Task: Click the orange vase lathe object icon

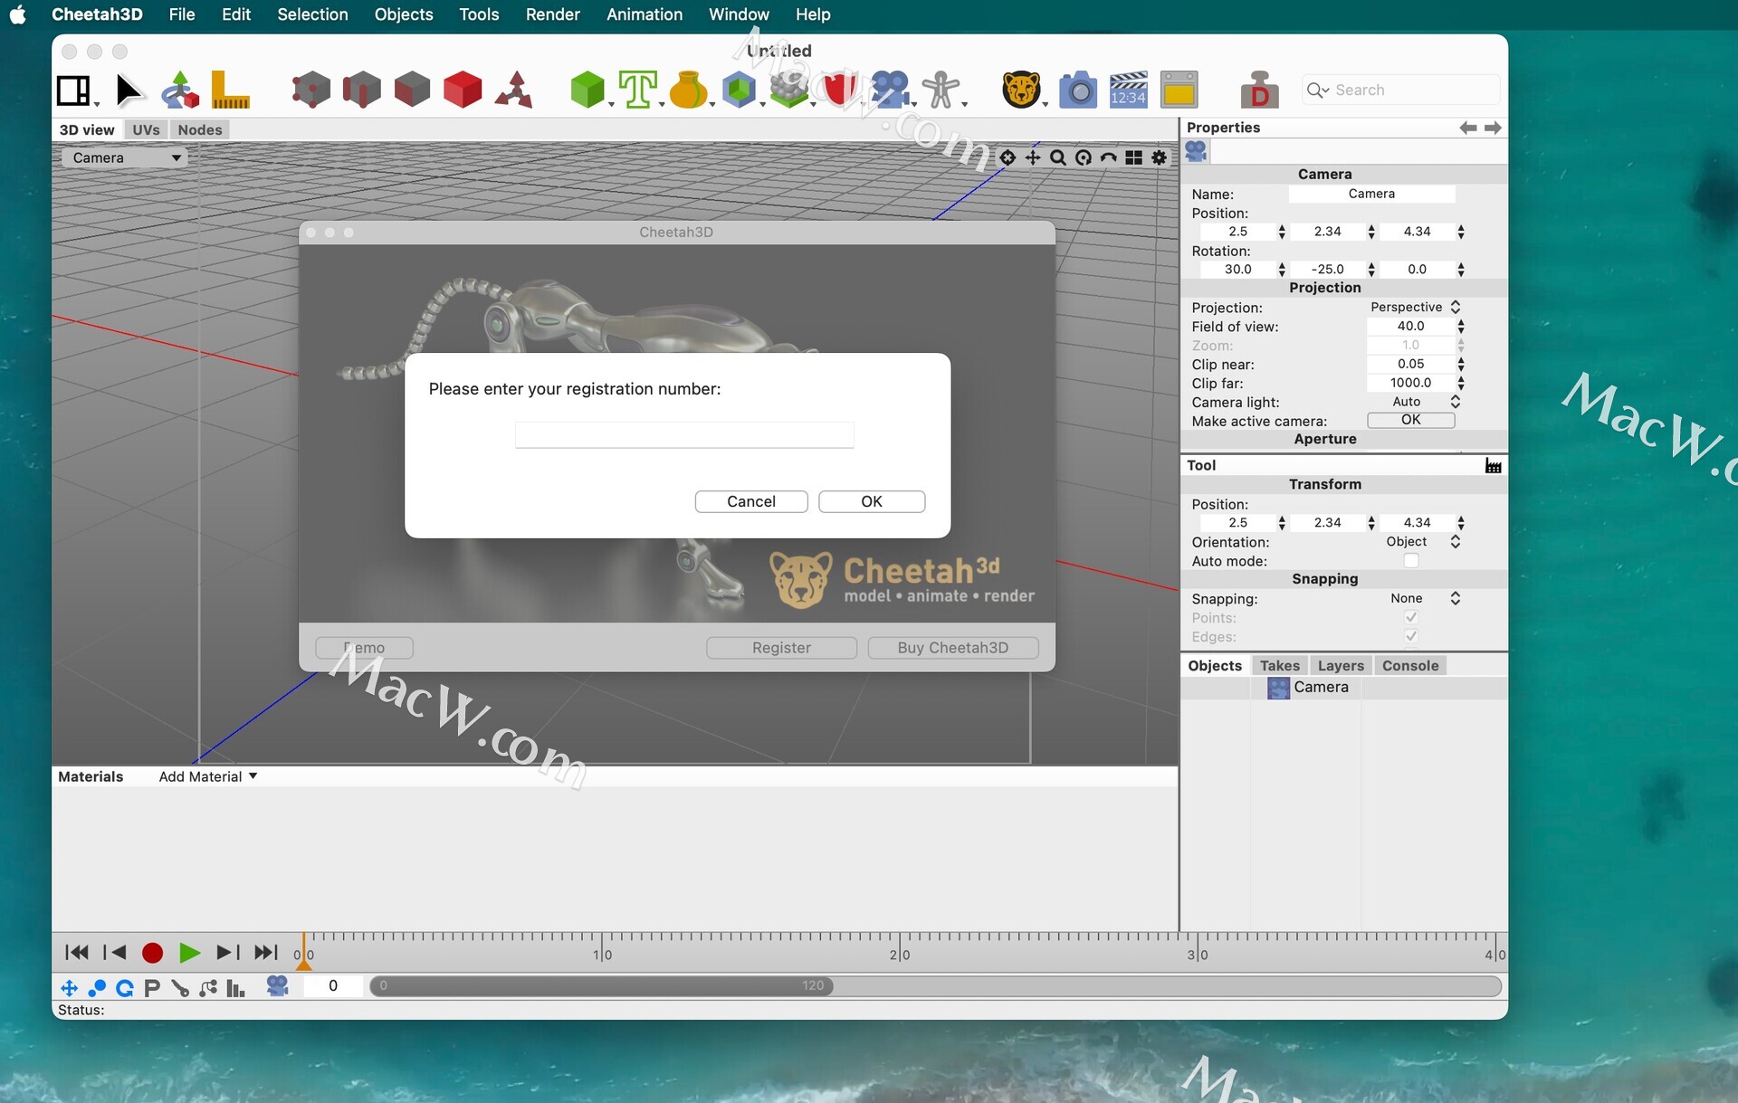Action: [x=688, y=90]
